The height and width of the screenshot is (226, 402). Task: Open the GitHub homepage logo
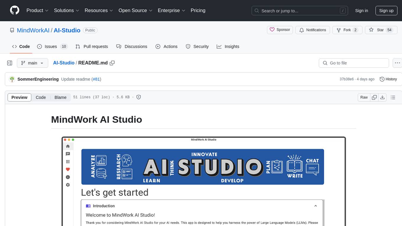coord(14,10)
